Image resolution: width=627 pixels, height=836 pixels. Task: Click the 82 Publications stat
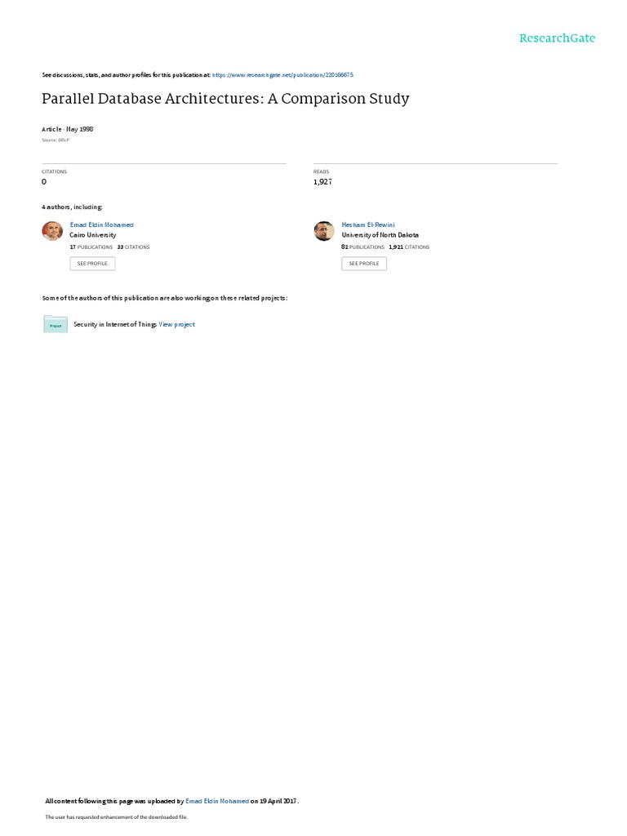click(x=362, y=247)
